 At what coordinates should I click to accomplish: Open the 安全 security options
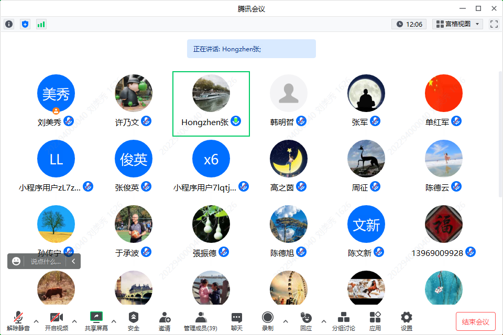point(134,321)
